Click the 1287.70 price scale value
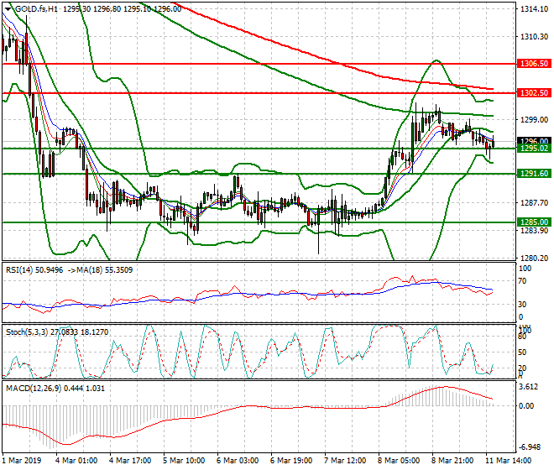Image resolution: width=554 pixels, height=470 pixels. click(534, 203)
